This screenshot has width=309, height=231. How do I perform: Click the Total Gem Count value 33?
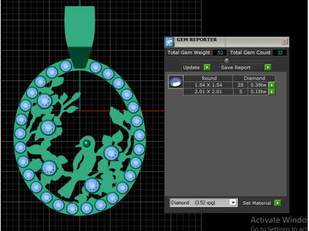coord(280,53)
